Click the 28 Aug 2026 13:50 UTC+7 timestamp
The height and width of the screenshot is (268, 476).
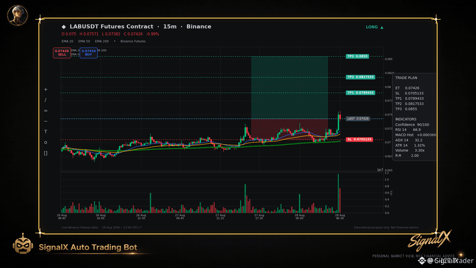pyautogui.click(x=122, y=228)
